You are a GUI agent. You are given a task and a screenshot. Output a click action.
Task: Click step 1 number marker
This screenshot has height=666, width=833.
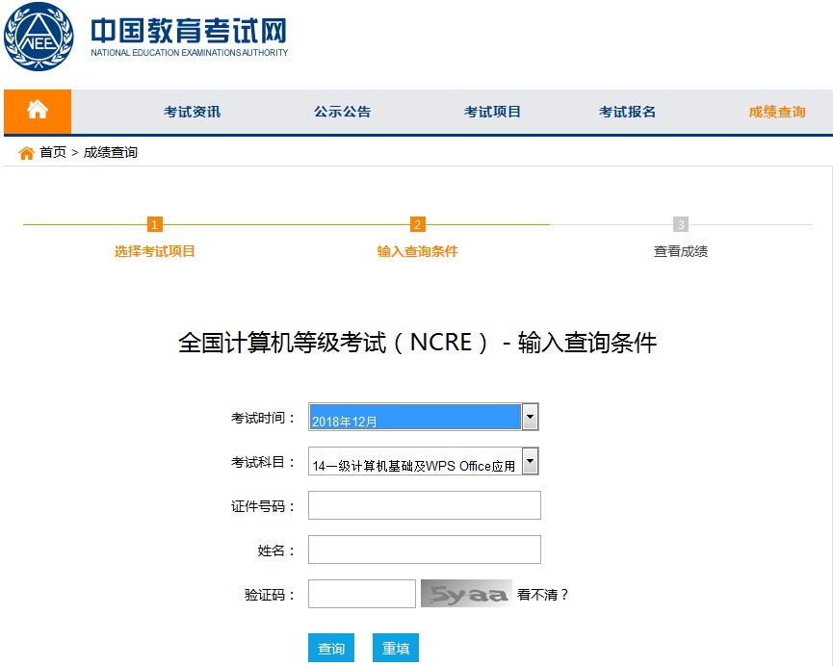[155, 224]
